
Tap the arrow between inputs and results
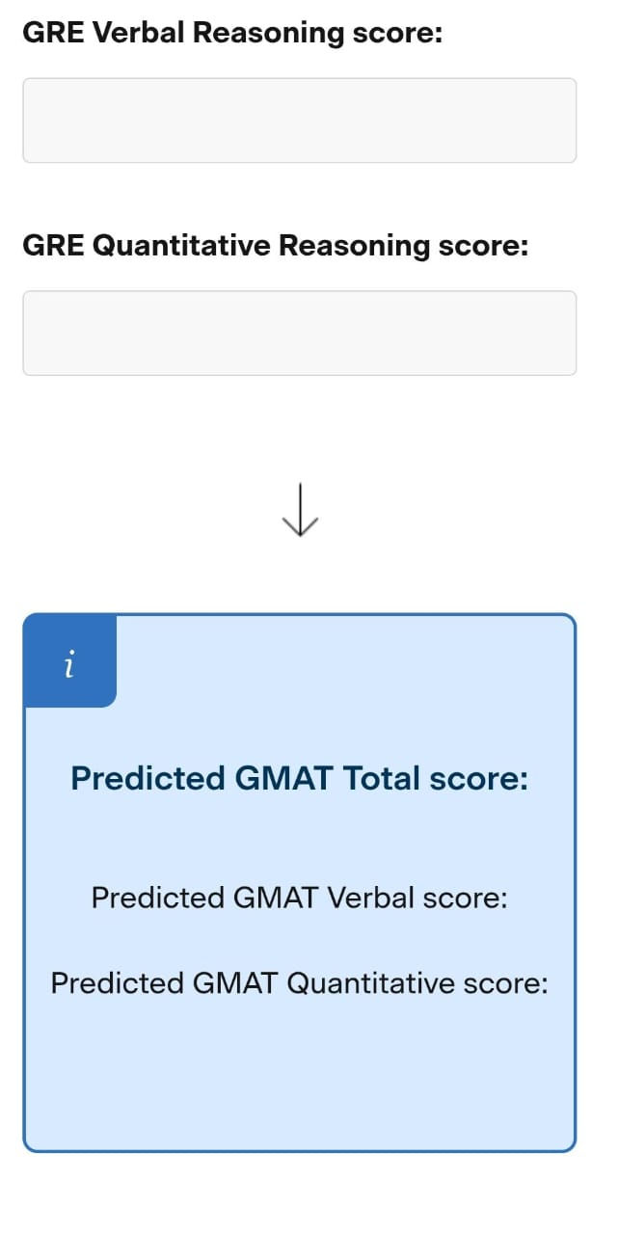click(300, 510)
